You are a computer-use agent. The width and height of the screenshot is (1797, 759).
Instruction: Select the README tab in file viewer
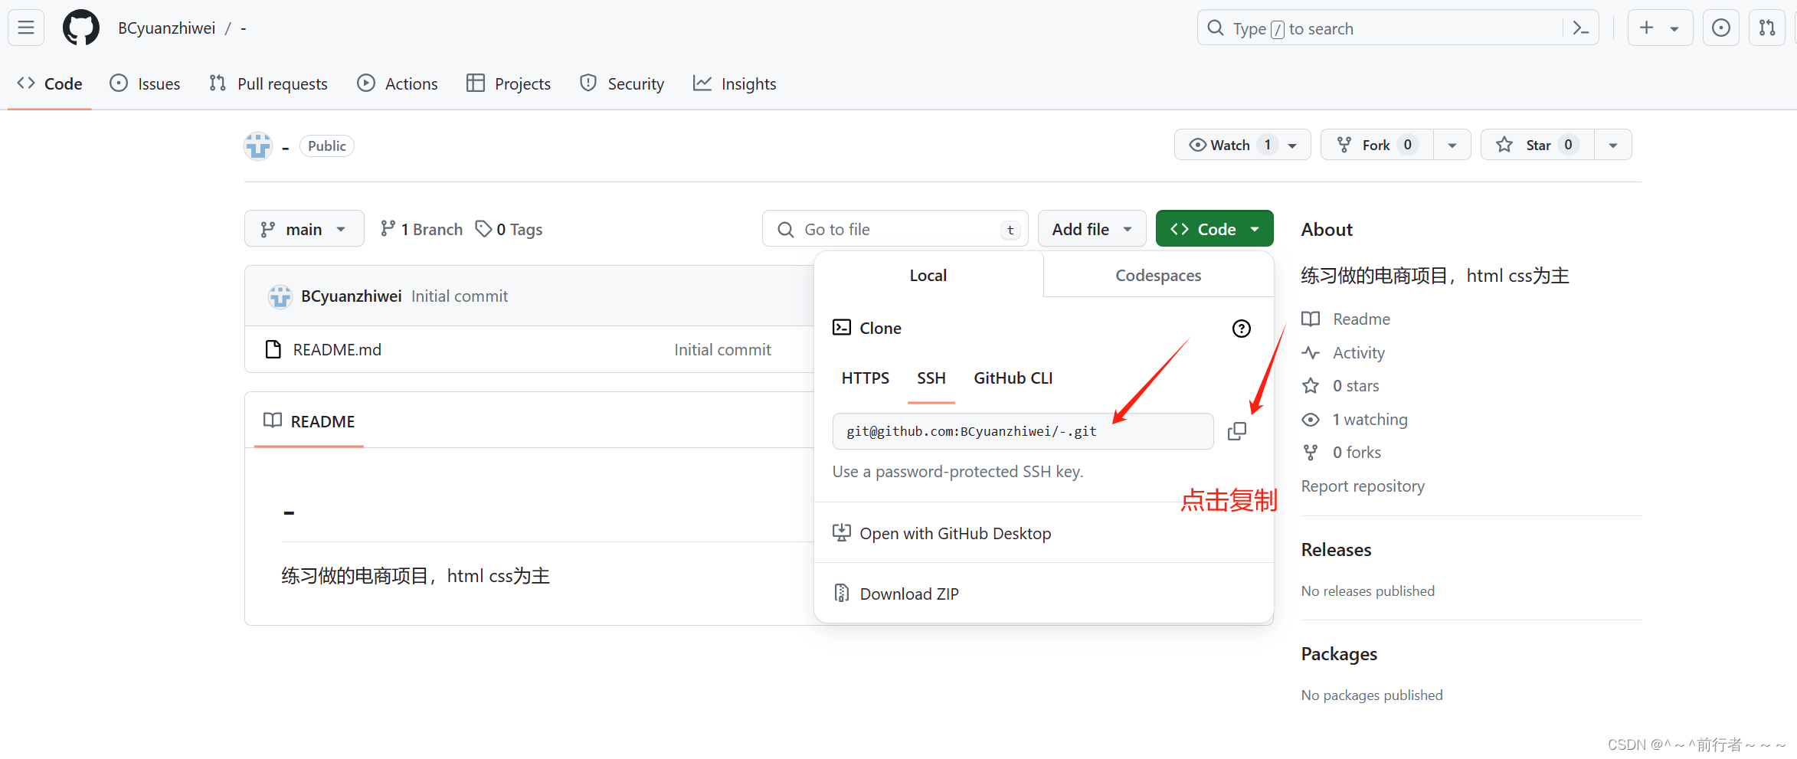click(309, 421)
